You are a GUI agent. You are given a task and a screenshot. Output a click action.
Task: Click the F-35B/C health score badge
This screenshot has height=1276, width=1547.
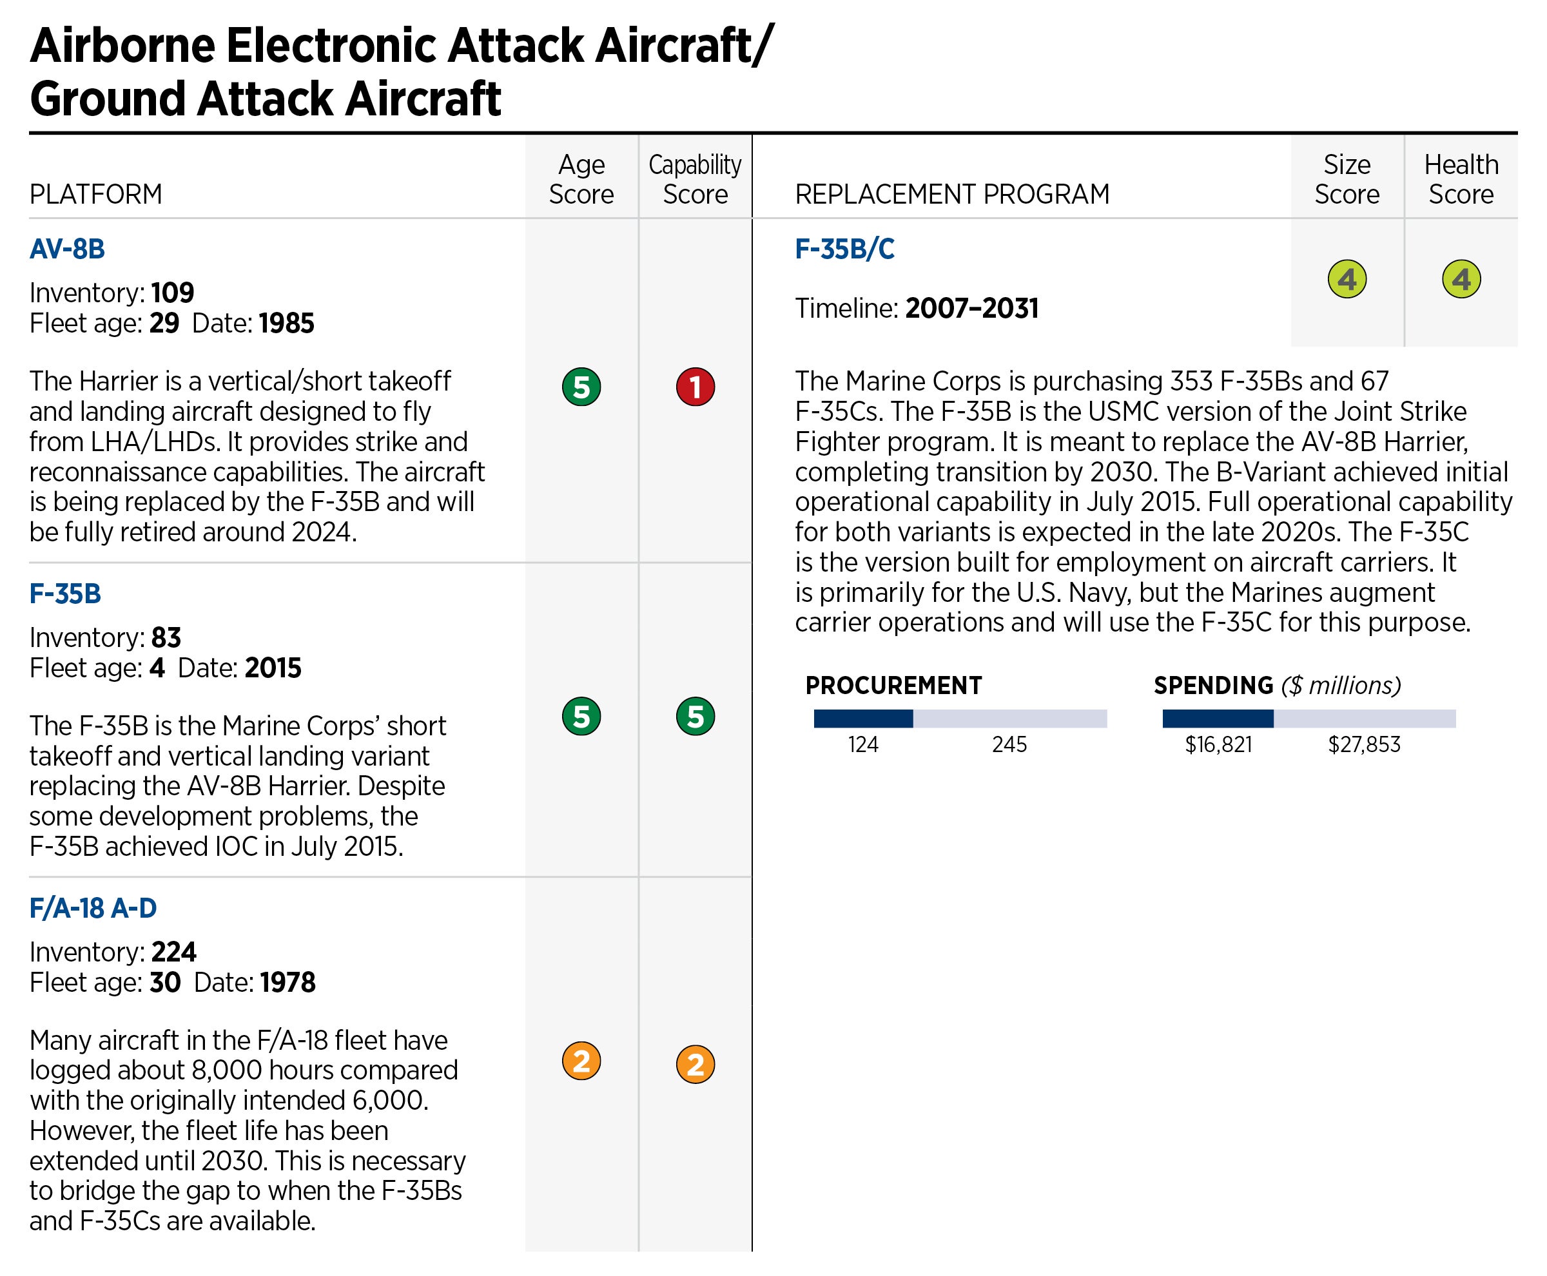1461,279
